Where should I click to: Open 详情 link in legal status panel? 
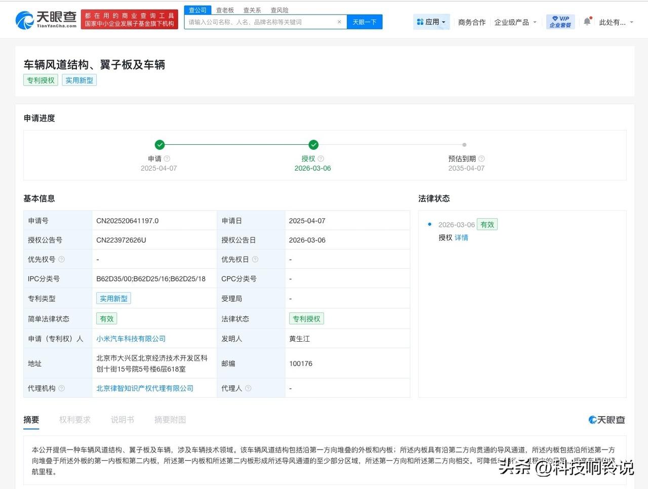461,237
